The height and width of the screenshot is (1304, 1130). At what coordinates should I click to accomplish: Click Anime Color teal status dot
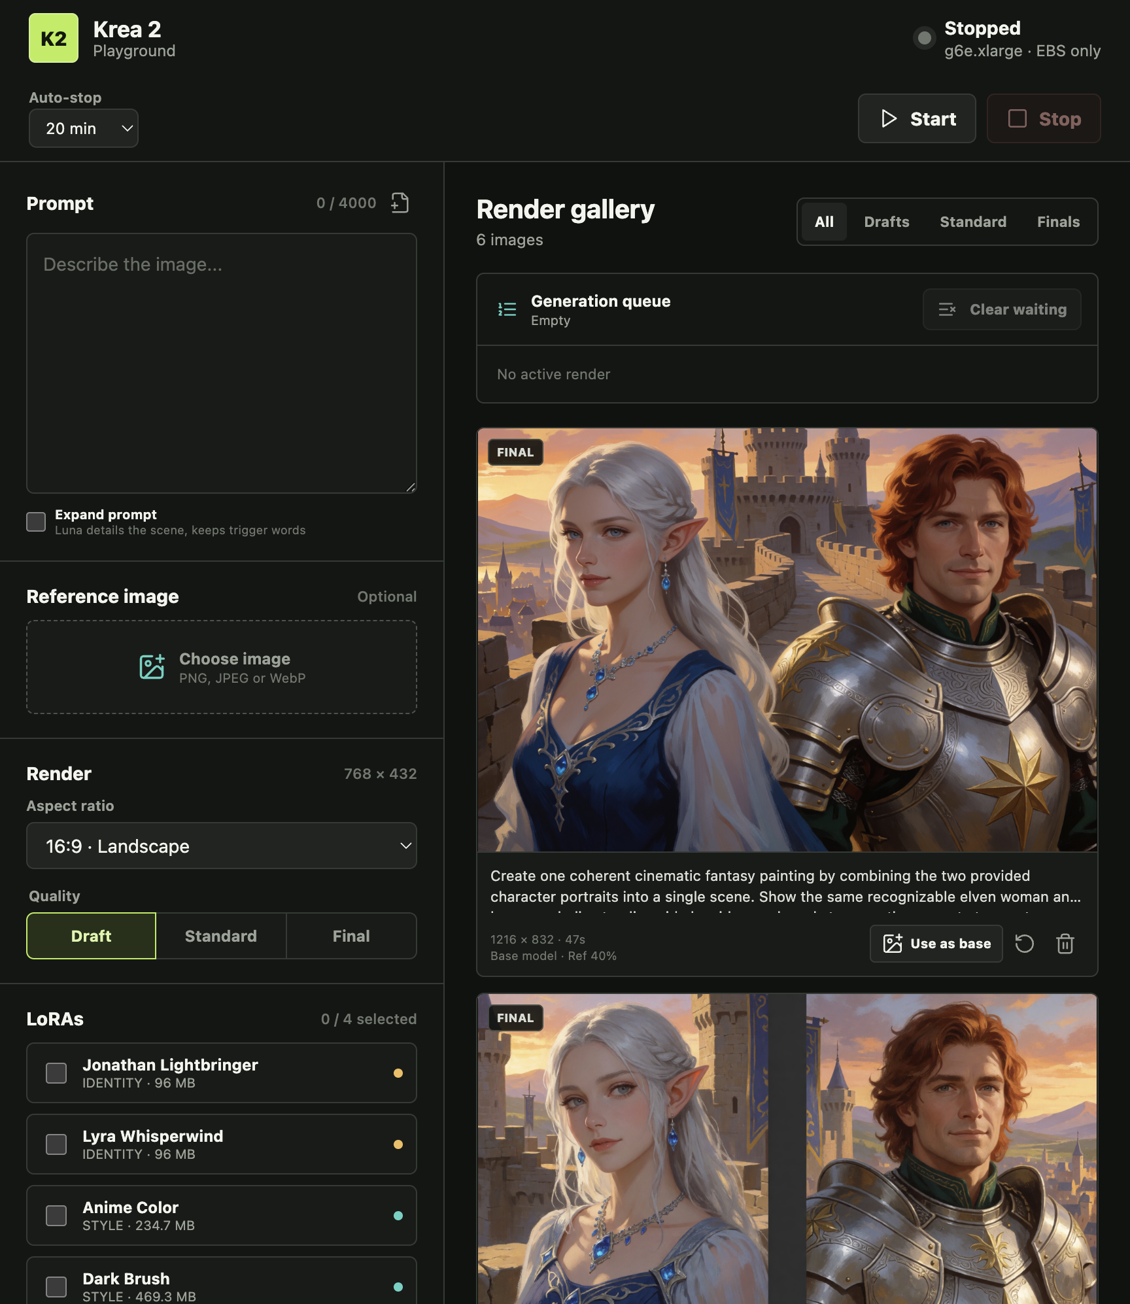(398, 1216)
